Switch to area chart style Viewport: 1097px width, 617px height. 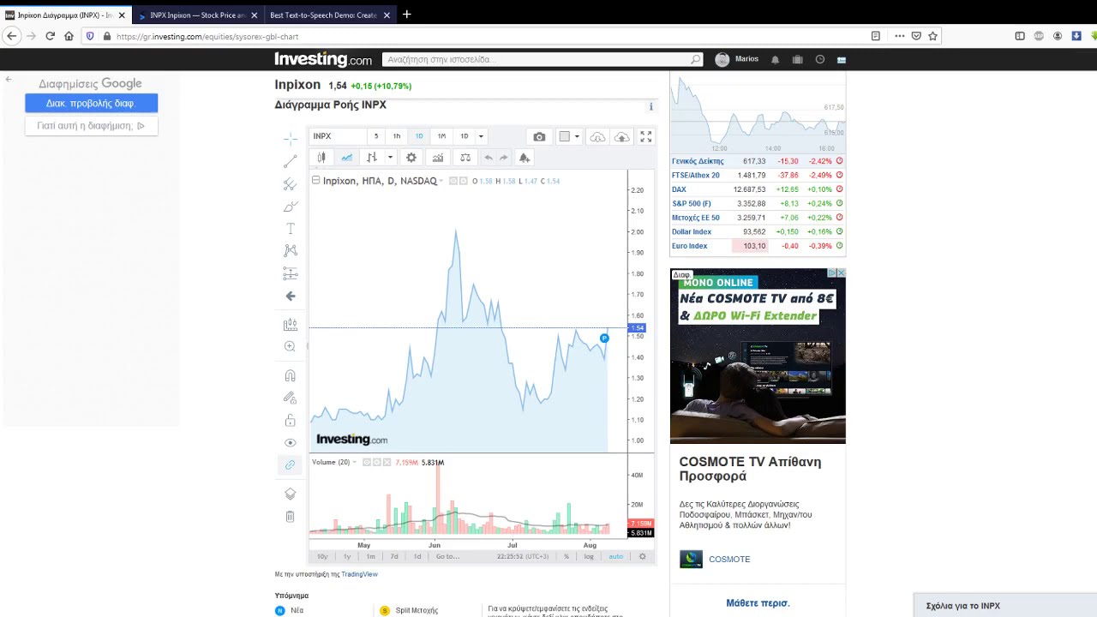(347, 158)
